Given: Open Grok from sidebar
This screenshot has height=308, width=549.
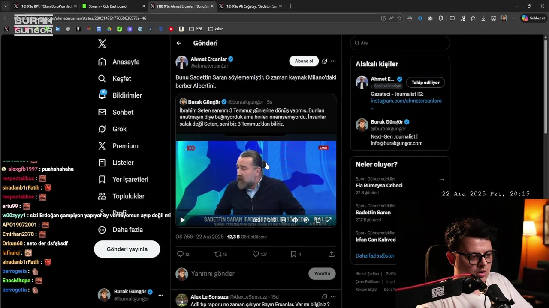Looking at the screenshot, I should (112, 129).
